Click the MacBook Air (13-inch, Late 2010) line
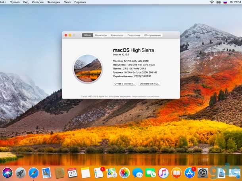This screenshot has height=181, width=242. (x=131, y=61)
